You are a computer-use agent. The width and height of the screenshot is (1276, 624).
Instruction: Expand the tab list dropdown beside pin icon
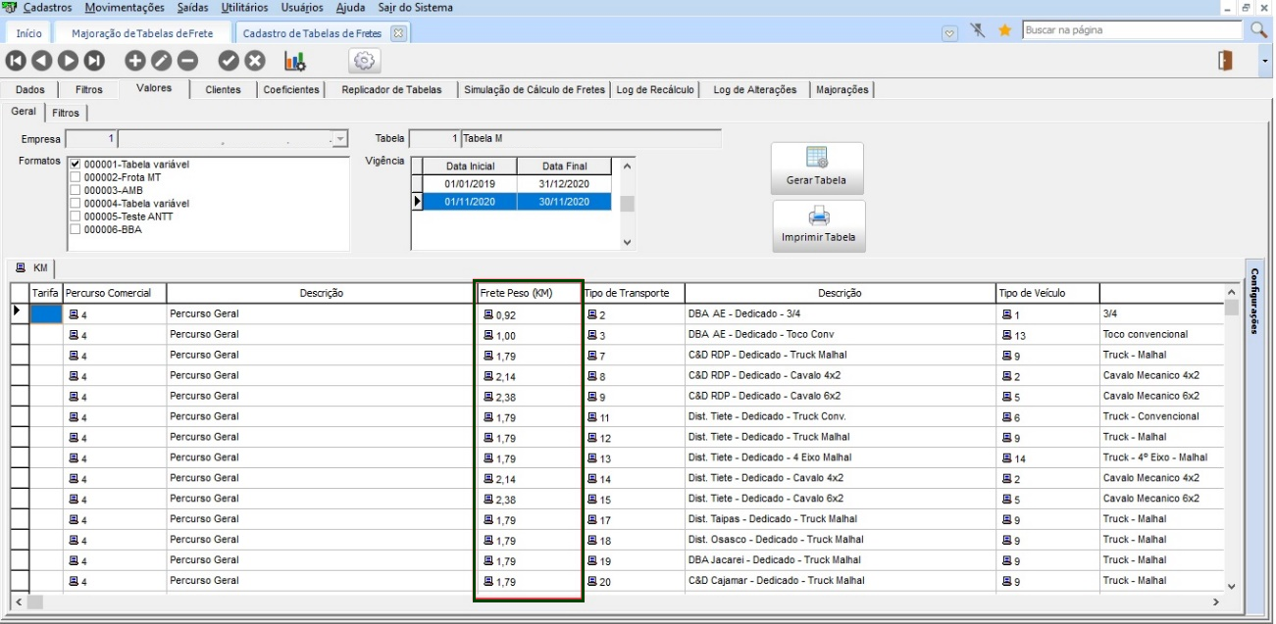[x=949, y=32]
